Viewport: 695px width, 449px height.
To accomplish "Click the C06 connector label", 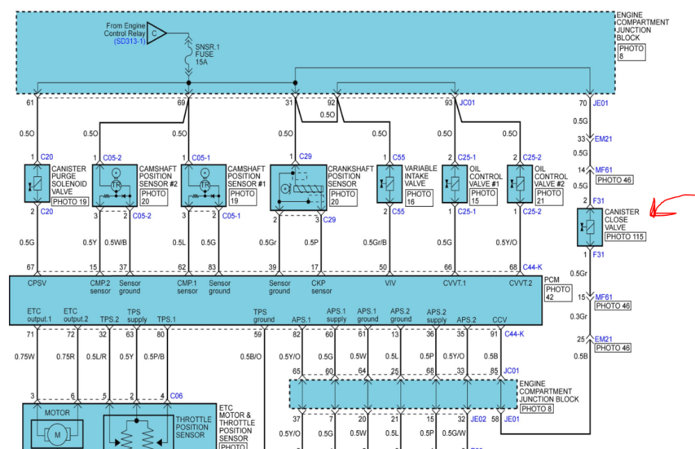I will pyautogui.click(x=177, y=396).
